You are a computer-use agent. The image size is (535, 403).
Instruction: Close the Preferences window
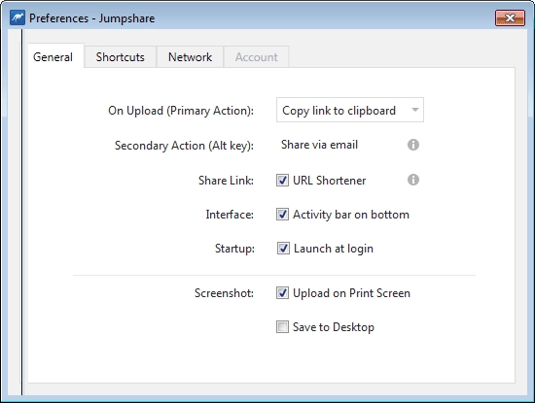coord(510,17)
